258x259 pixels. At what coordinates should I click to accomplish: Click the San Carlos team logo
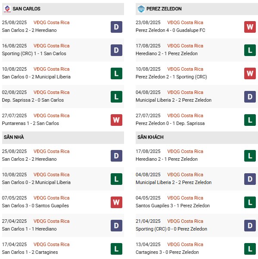pyautogui.click(x=7, y=9)
